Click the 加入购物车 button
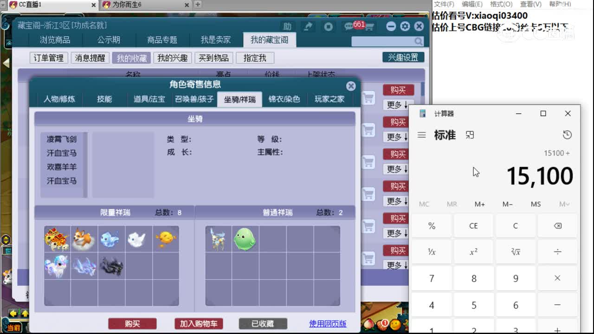This screenshot has height=334, width=594. point(199,323)
